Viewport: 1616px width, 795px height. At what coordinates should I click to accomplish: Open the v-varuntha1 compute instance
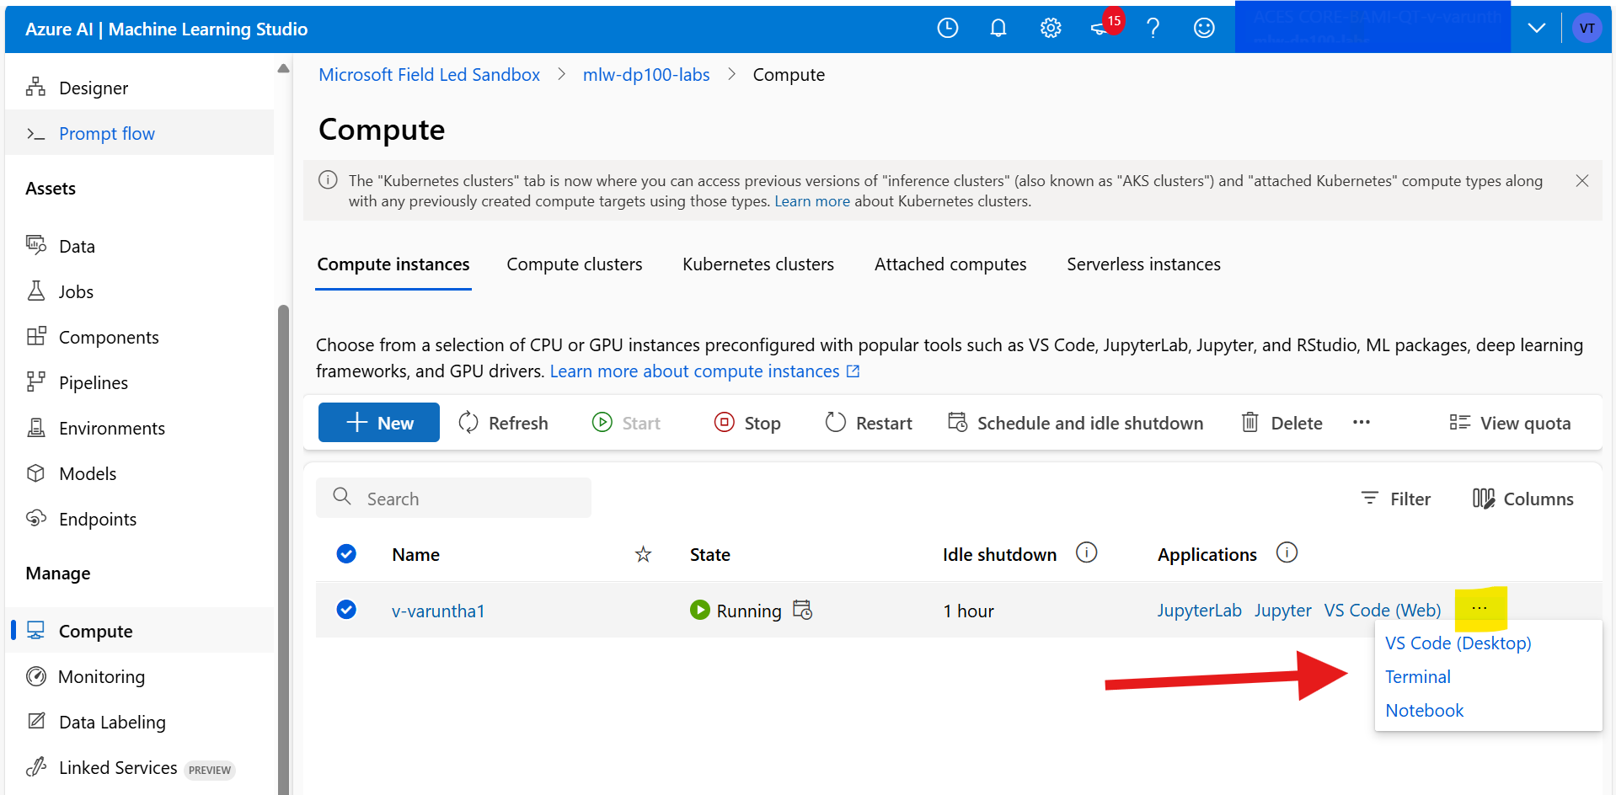tap(438, 611)
